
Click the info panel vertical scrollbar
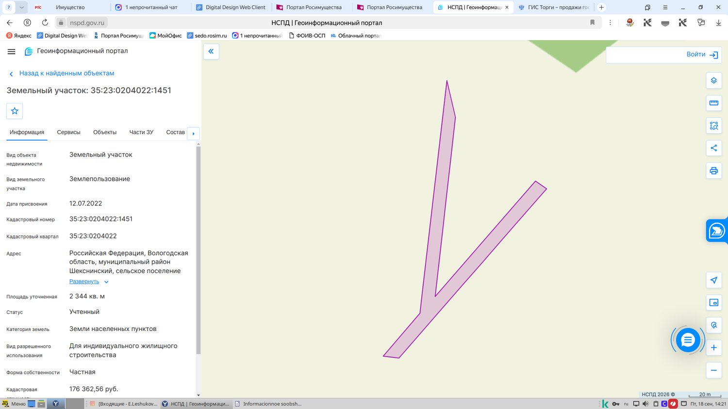198,250
